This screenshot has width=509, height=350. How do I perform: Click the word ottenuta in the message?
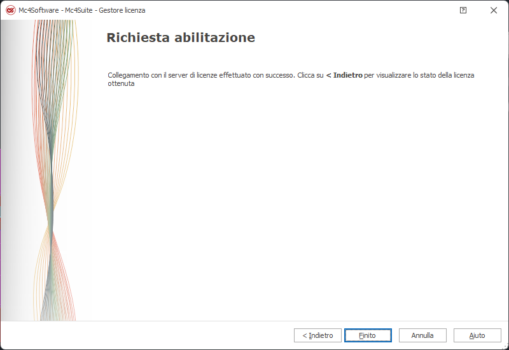(x=121, y=83)
